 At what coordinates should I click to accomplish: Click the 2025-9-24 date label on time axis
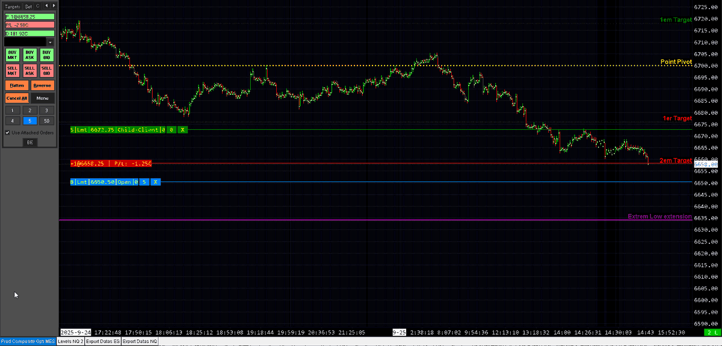click(75, 332)
